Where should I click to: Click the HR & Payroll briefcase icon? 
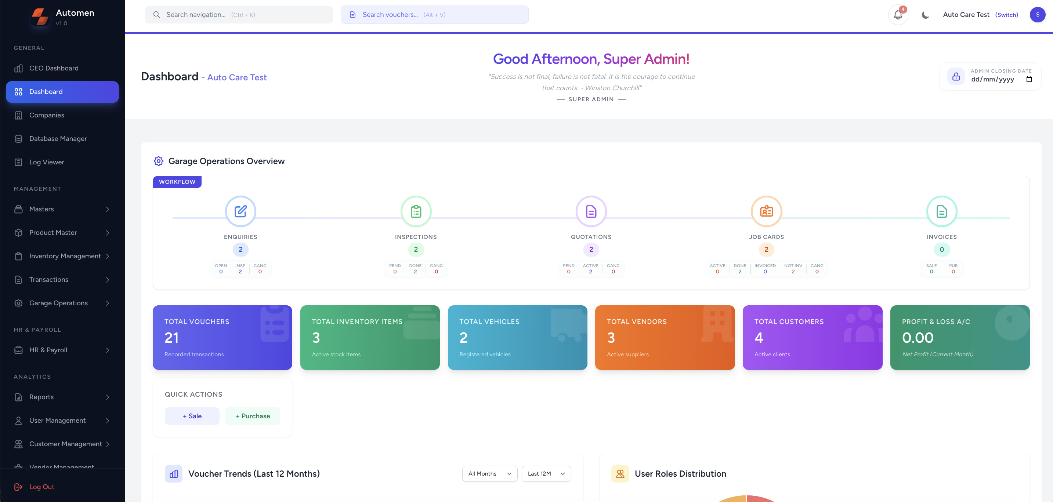[x=18, y=350]
